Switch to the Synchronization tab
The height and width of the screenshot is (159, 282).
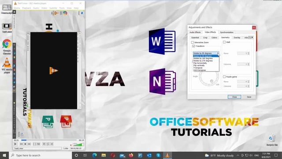click(x=227, y=32)
